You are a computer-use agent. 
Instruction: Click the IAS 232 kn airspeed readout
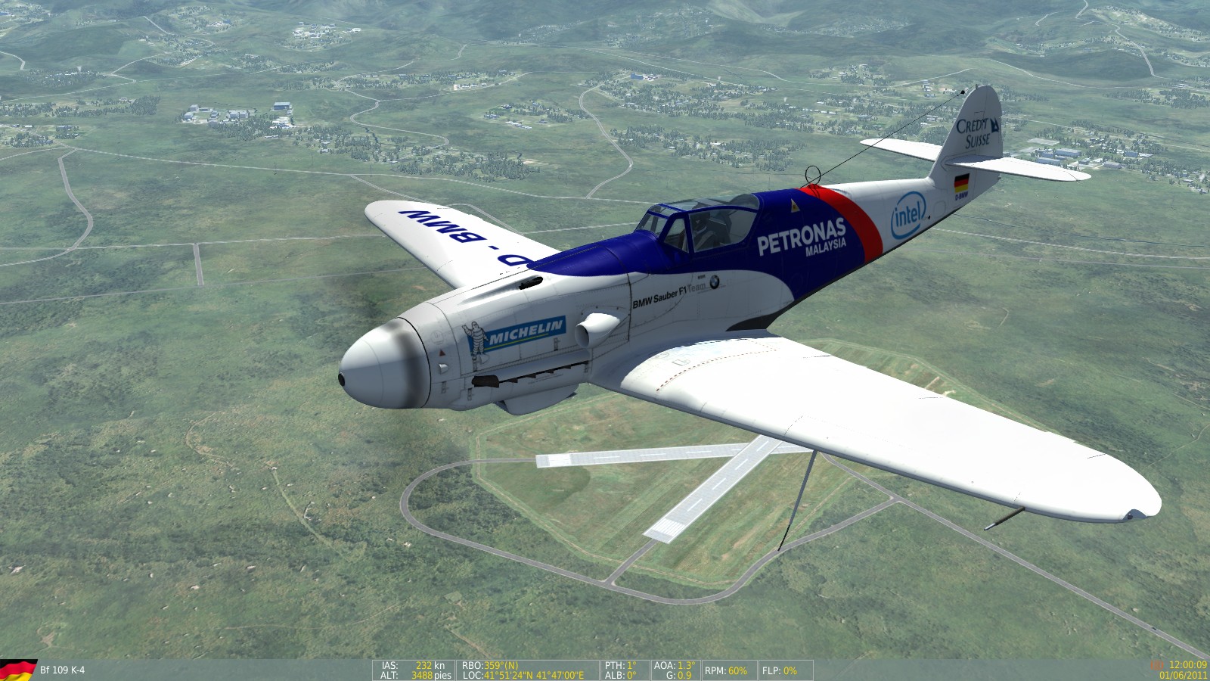(413, 665)
